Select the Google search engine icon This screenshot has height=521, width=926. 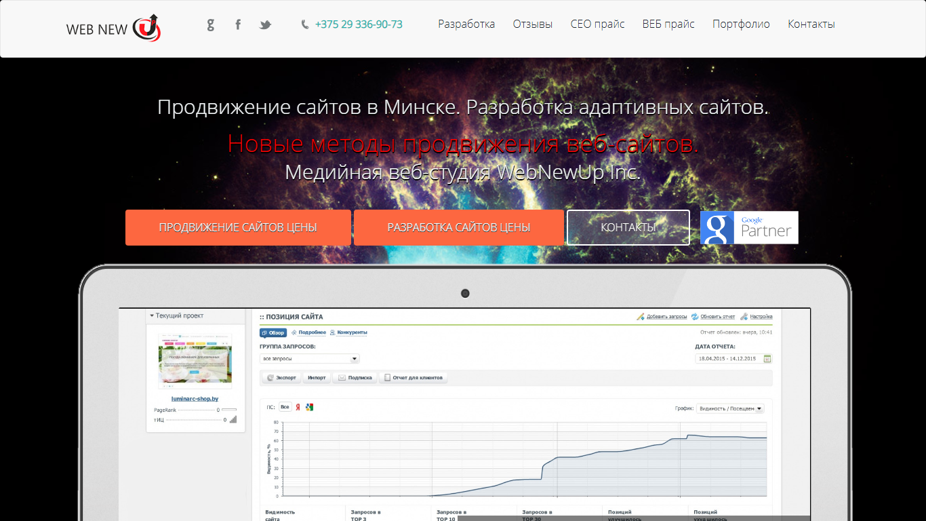[310, 407]
